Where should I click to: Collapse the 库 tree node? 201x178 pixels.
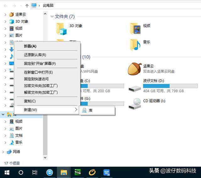[x=3, y=114]
